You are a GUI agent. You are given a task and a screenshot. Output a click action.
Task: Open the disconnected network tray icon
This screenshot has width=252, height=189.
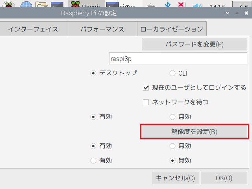pos(181,5)
